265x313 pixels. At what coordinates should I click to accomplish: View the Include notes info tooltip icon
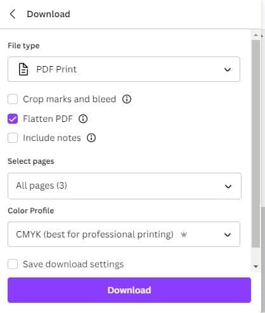pos(91,138)
